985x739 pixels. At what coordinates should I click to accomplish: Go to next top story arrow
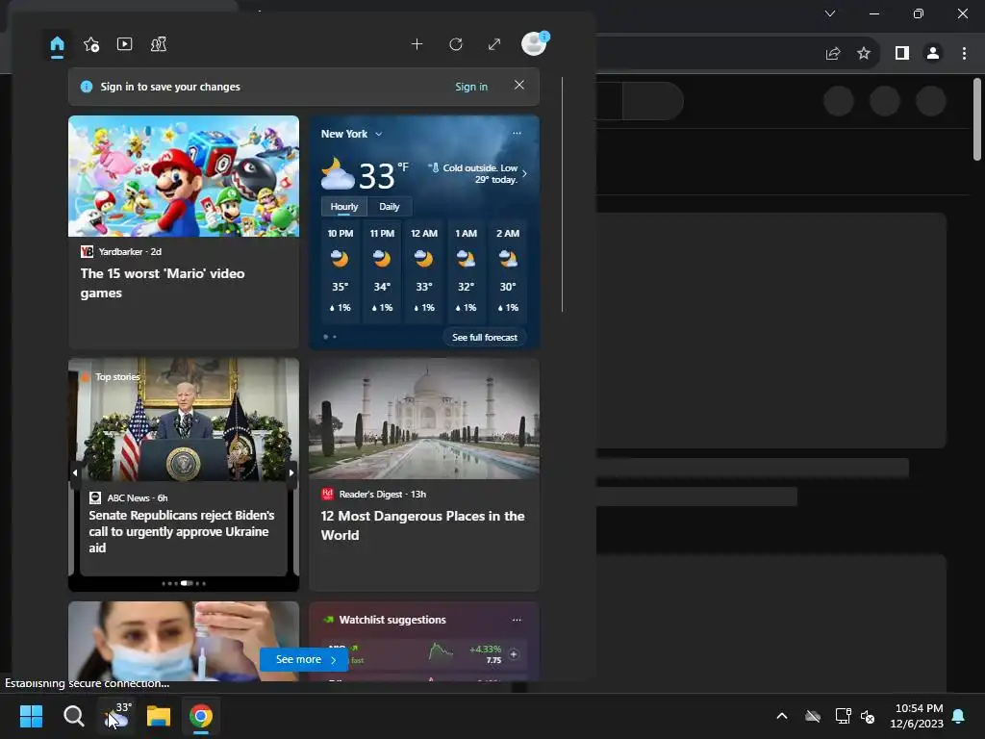(291, 472)
